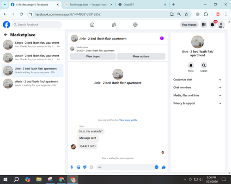231x184 pixels.
Task: Open the notifications bell with badge
Action: click(x=213, y=25)
